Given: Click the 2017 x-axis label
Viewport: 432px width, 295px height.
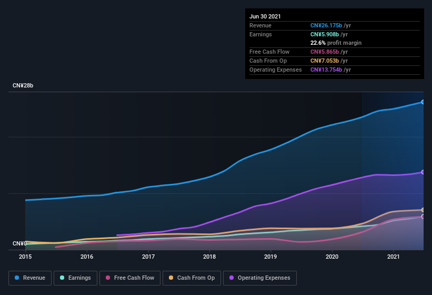Looking at the screenshot, I should (148, 257).
